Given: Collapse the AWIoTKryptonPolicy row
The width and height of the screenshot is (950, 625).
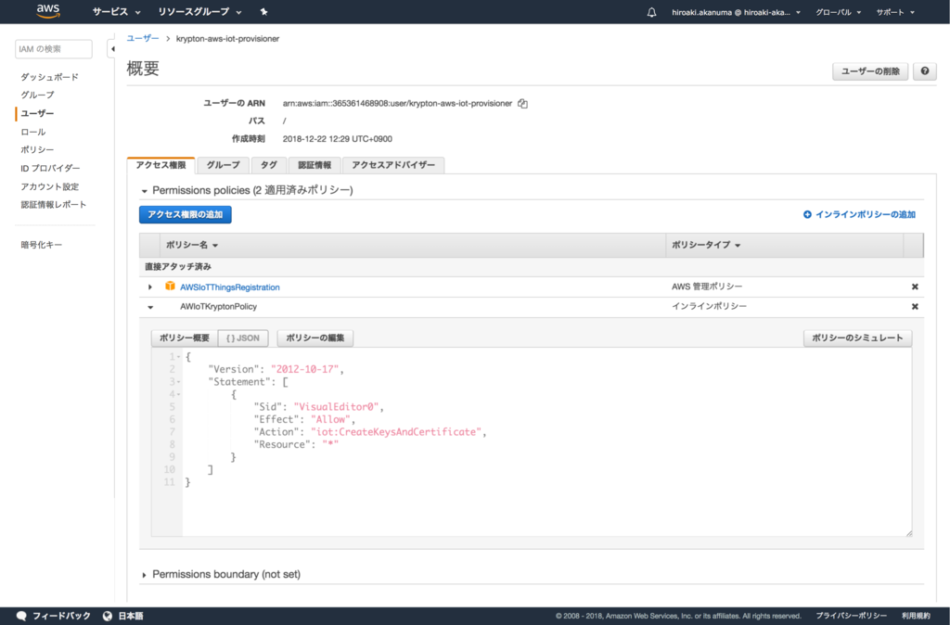Looking at the screenshot, I should coord(150,307).
